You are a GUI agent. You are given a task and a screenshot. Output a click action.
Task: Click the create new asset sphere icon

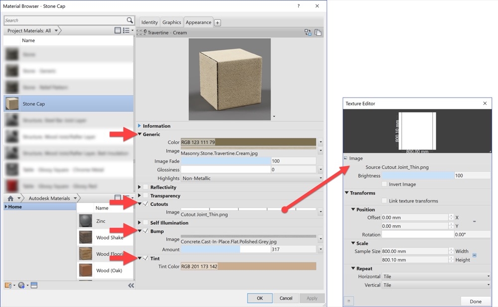(x=21, y=285)
